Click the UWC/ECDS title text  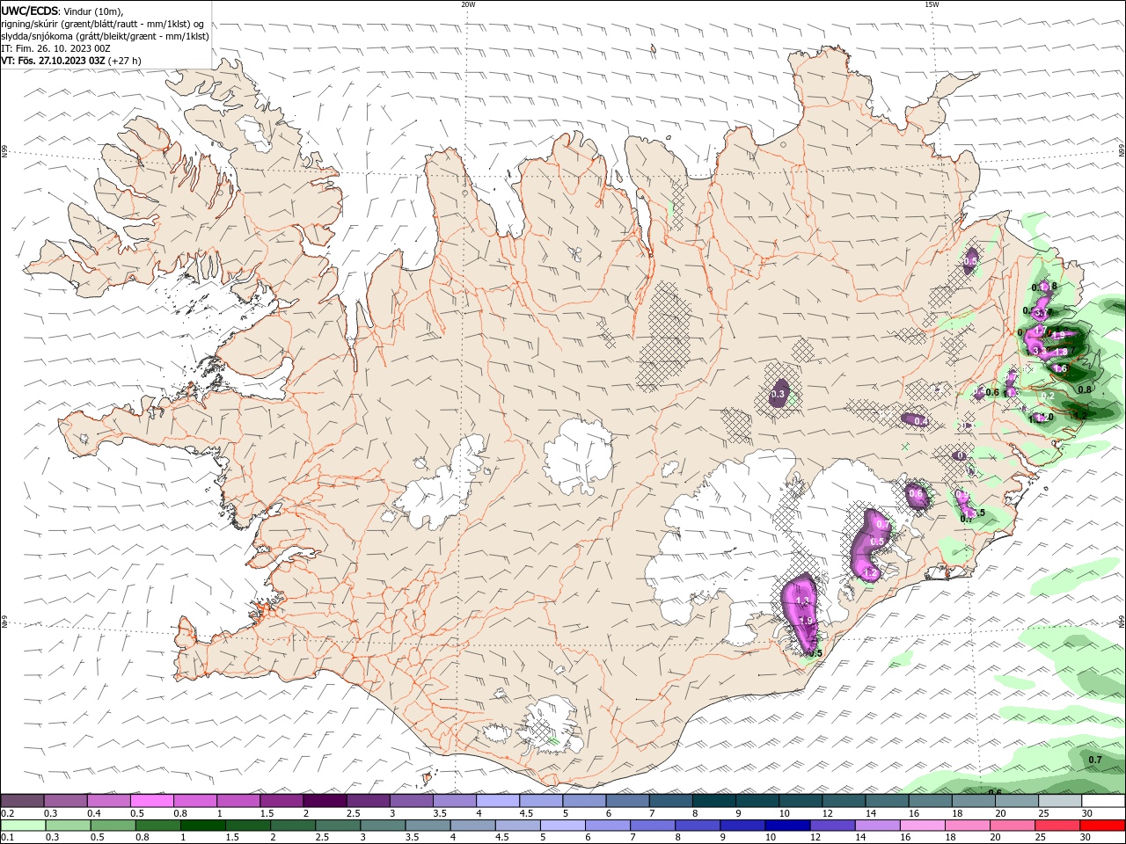31,11
